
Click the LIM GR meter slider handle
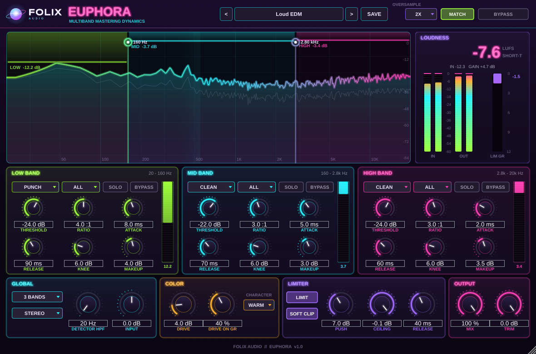[497, 78]
